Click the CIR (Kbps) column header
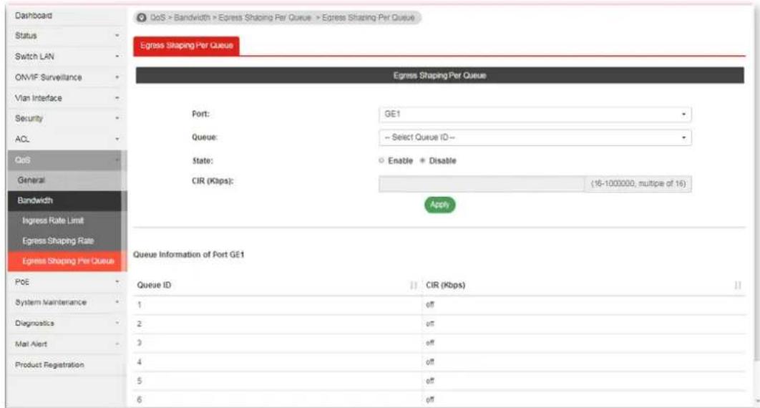The width and height of the screenshot is (760, 408). 583,286
